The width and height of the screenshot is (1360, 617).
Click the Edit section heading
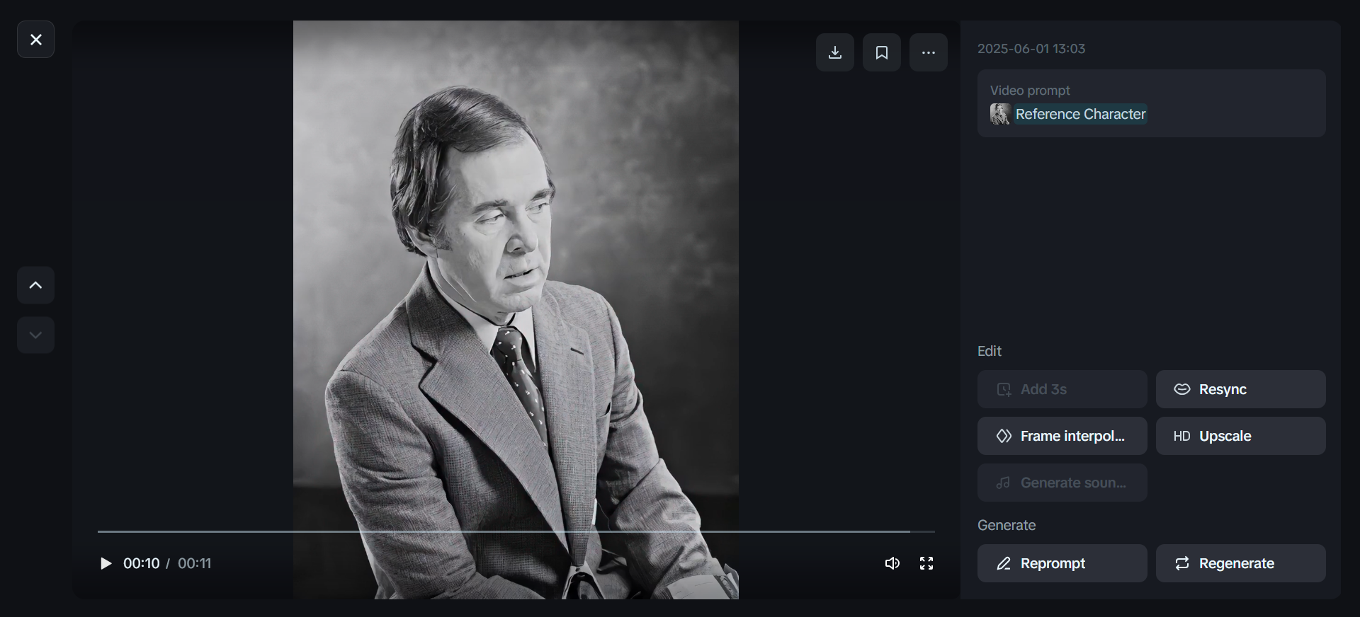990,351
